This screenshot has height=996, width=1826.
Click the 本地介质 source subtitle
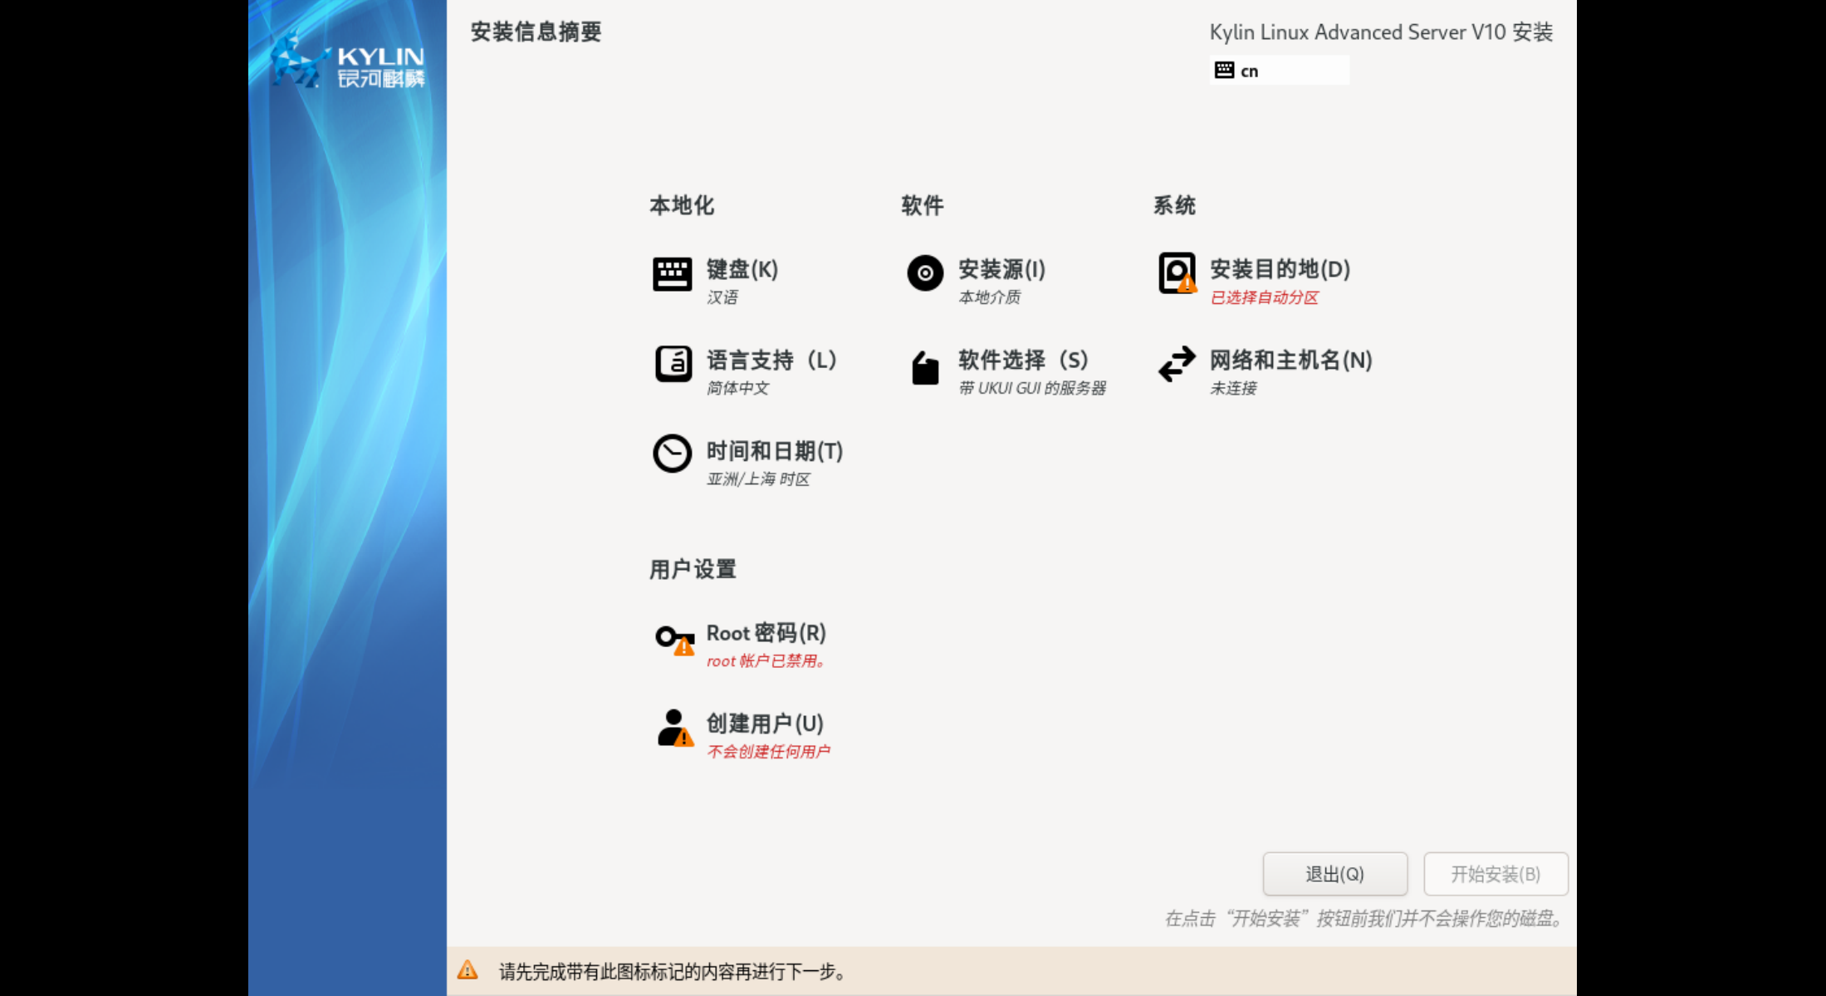[989, 297]
